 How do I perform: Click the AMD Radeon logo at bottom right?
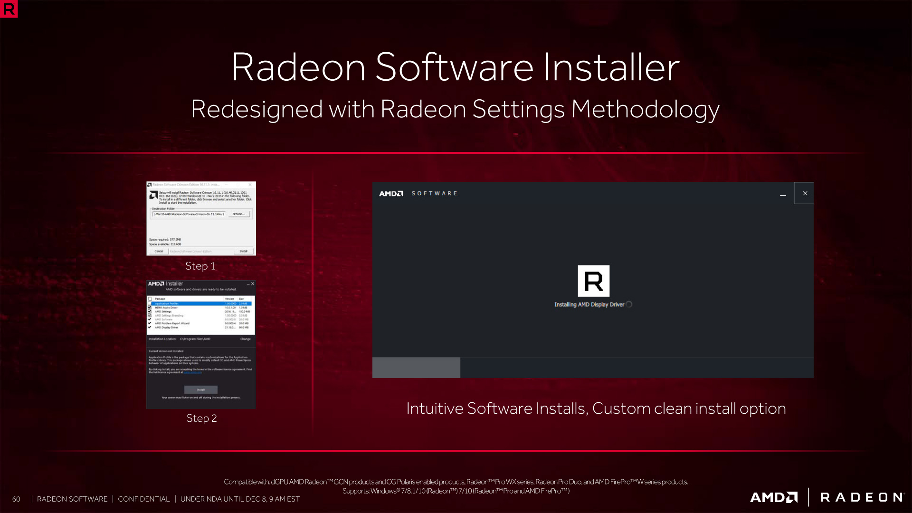[x=826, y=497]
